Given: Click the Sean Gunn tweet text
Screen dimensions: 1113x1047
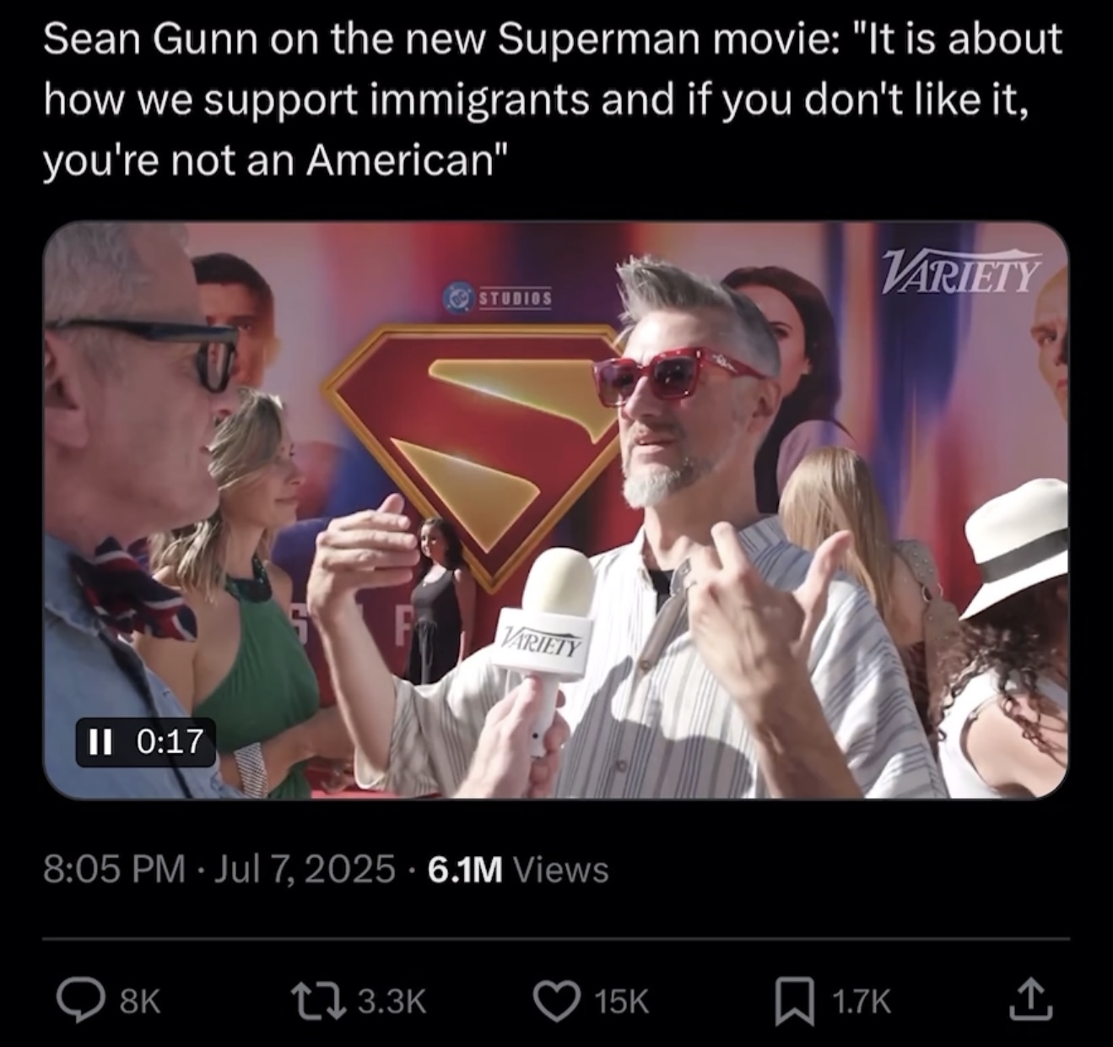Looking at the screenshot, I should (x=553, y=99).
